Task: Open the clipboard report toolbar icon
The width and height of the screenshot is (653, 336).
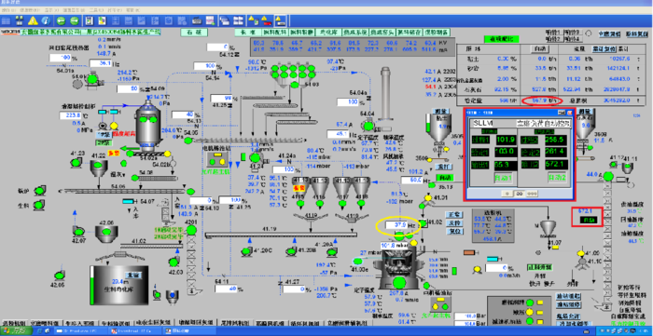Action: point(90,20)
